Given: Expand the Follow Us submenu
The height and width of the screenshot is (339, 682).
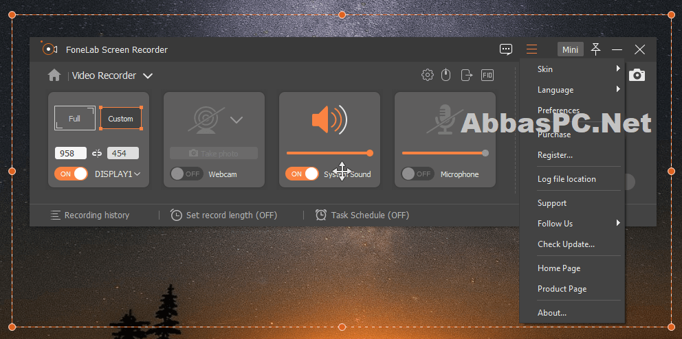Looking at the screenshot, I should (572, 224).
